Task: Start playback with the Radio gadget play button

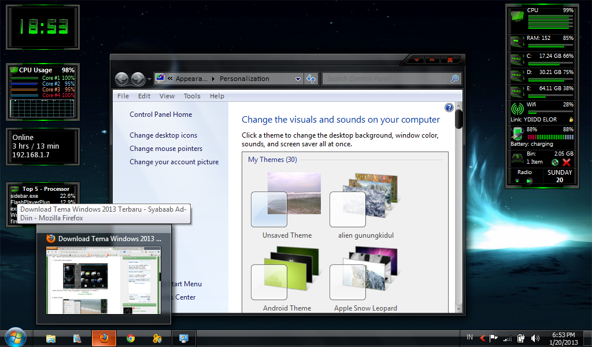Action: coord(528,180)
